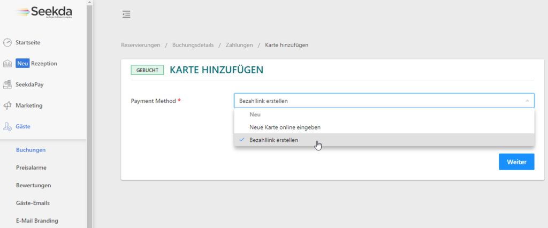Viewport: 548px width, 228px height.
Task: Click the SeekdaPay register icon
Action: (x=7, y=85)
